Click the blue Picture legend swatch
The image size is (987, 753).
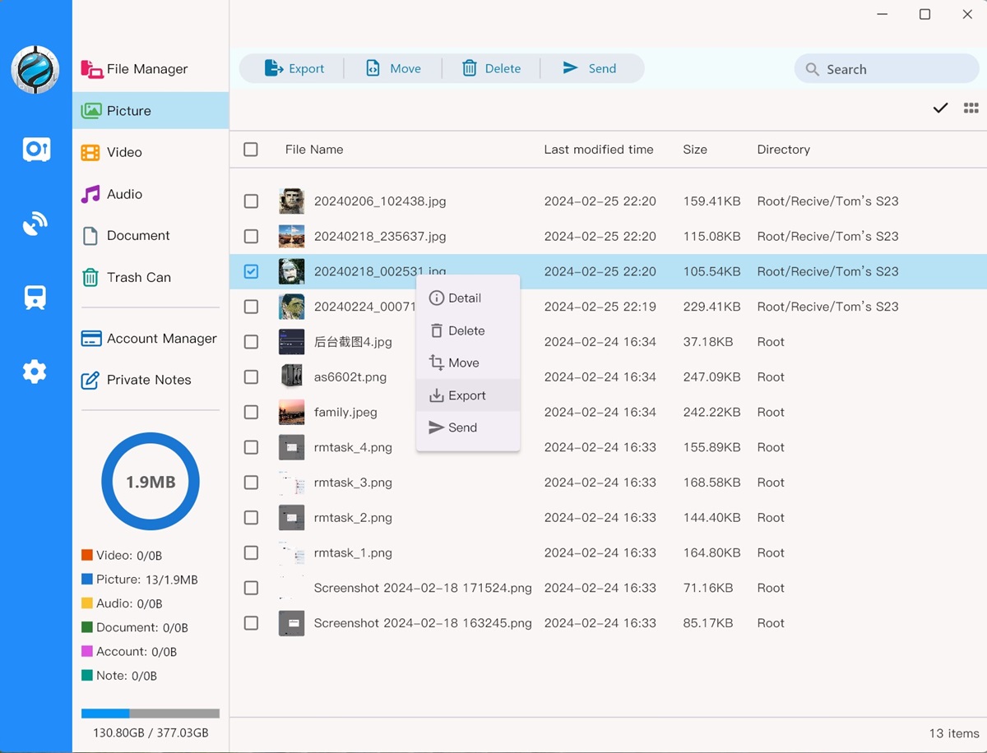click(x=86, y=580)
